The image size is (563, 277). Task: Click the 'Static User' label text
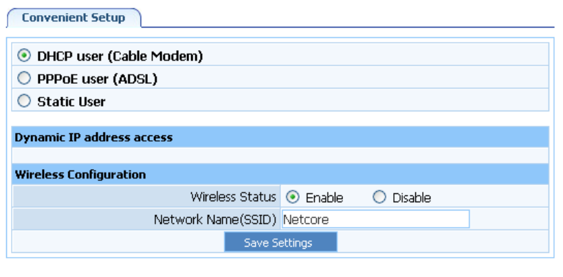(x=71, y=102)
